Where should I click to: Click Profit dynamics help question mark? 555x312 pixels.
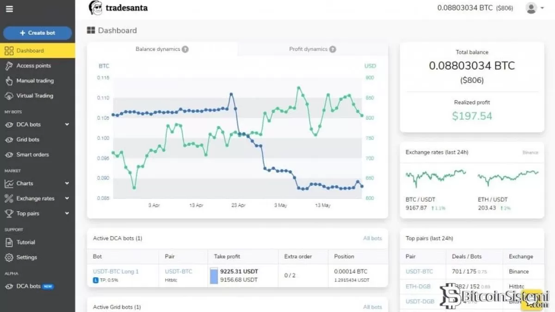(333, 49)
